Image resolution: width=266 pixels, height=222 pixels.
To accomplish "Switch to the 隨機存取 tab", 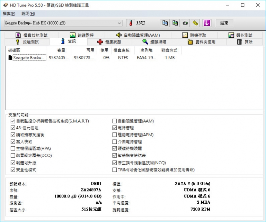I will point(194,35).
